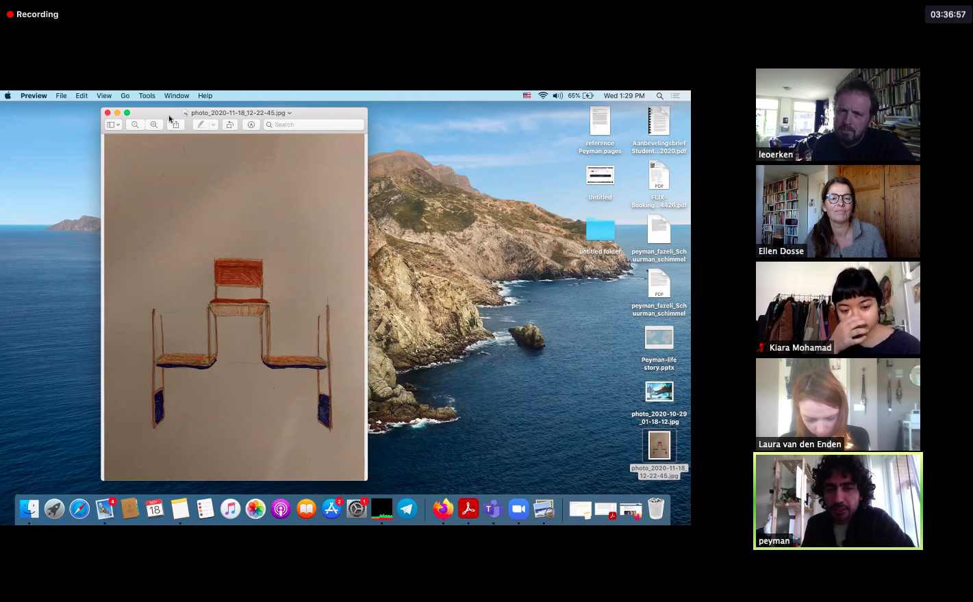Image resolution: width=973 pixels, height=602 pixels.
Task: Open Mail with the badge in Dock
Action: pyautogui.click(x=105, y=509)
